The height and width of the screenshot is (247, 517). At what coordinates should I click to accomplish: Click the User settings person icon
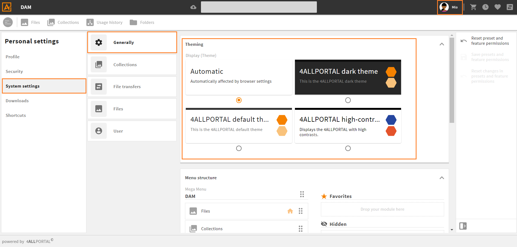99,131
